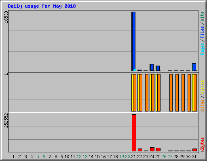Click the 252552 value on the vertical axis

coord(6,120)
